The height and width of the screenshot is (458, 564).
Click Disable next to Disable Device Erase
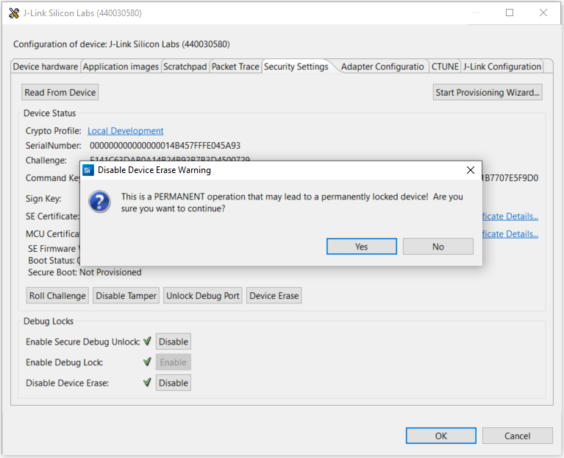pyautogui.click(x=174, y=383)
